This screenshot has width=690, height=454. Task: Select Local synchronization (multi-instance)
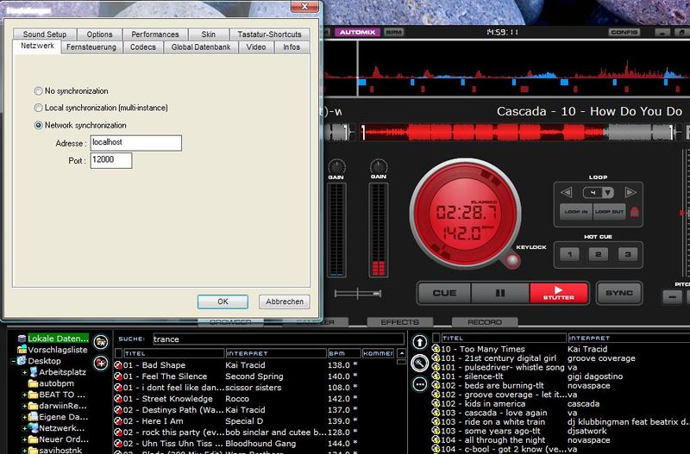tap(38, 108)
